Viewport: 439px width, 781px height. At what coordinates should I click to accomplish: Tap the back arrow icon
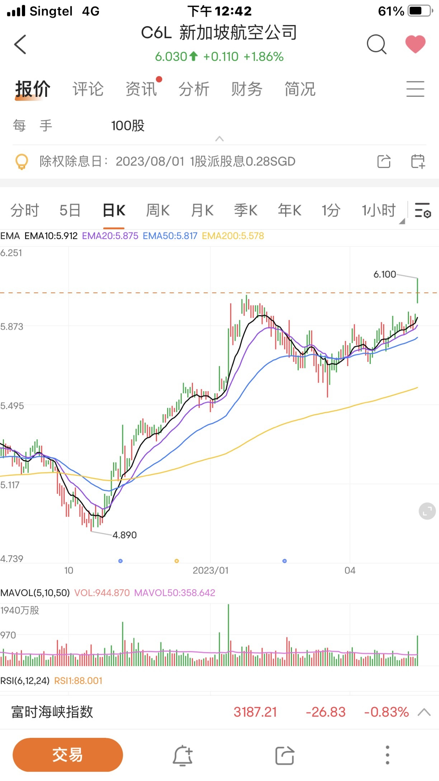click(20, 45)
